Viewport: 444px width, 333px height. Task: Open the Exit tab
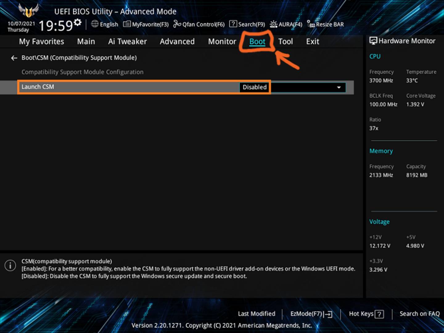coord(313,42)
